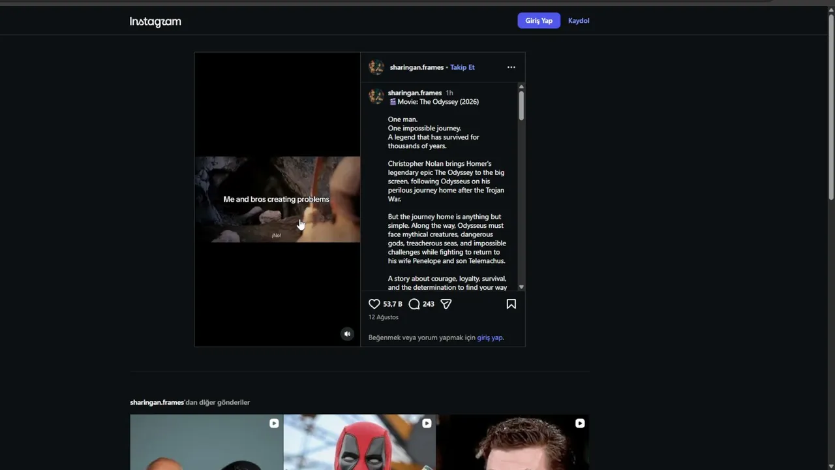Save the post with the bookmark icon
This screenshot has width=835, height=470.
pos(511,304)
